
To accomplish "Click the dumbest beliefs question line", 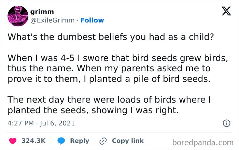I will click(x=111, y=37).
